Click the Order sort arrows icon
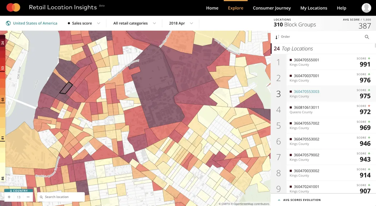The image size is (376, 206). point(277,37)
